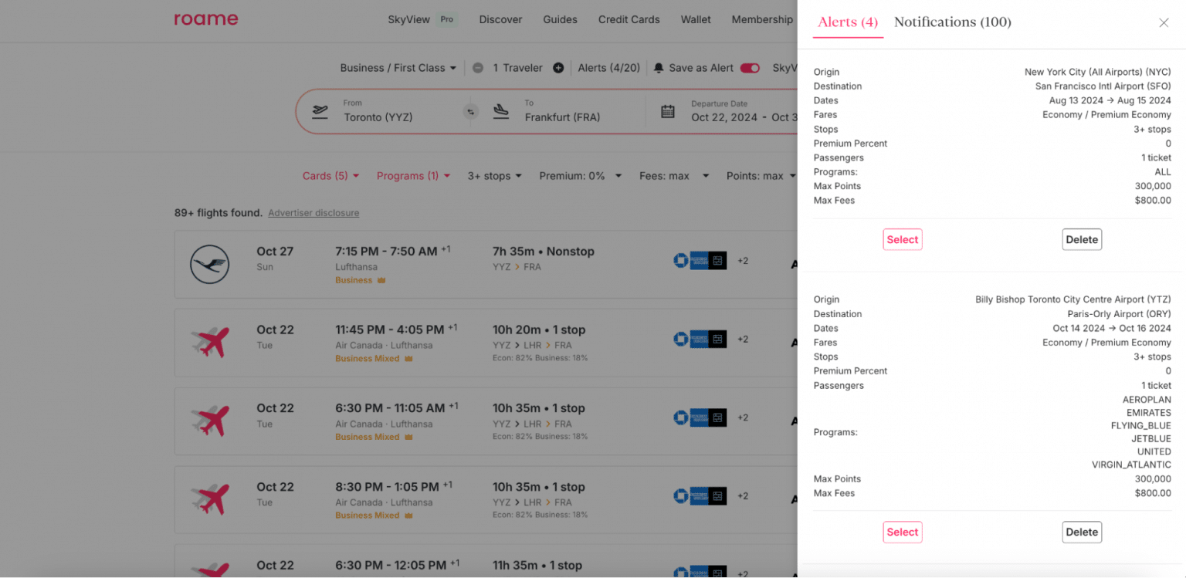Click the bell icon next to Save as Alert

click(x=660, y=68)
